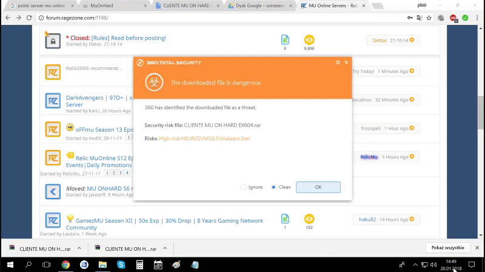The image size is (485, 272).
Task: Click the locked thread padlock icon
Action: (x=53, y=41)
